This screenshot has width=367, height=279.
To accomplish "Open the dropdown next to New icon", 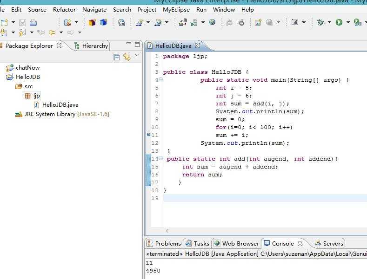I will point(13,22).
